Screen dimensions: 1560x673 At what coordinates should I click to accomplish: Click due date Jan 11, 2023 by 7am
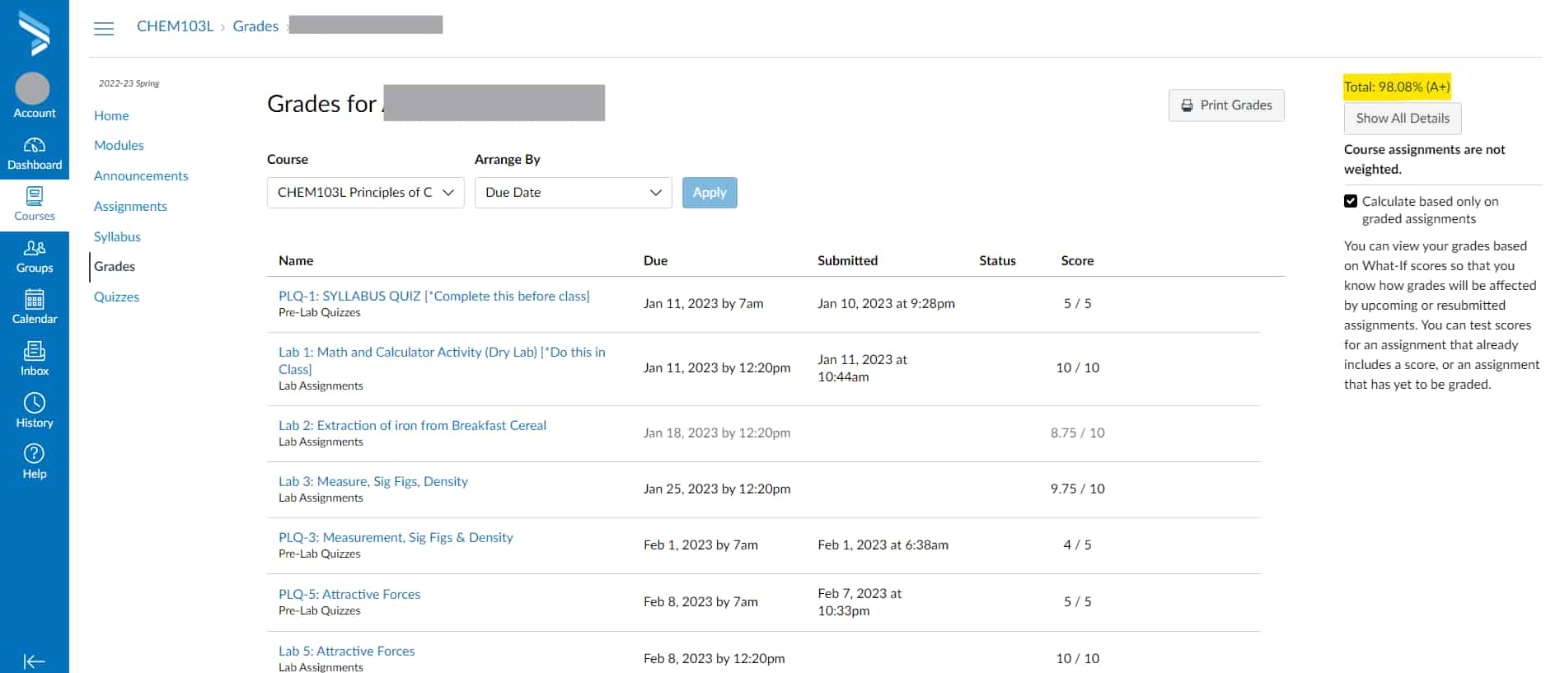703,303
